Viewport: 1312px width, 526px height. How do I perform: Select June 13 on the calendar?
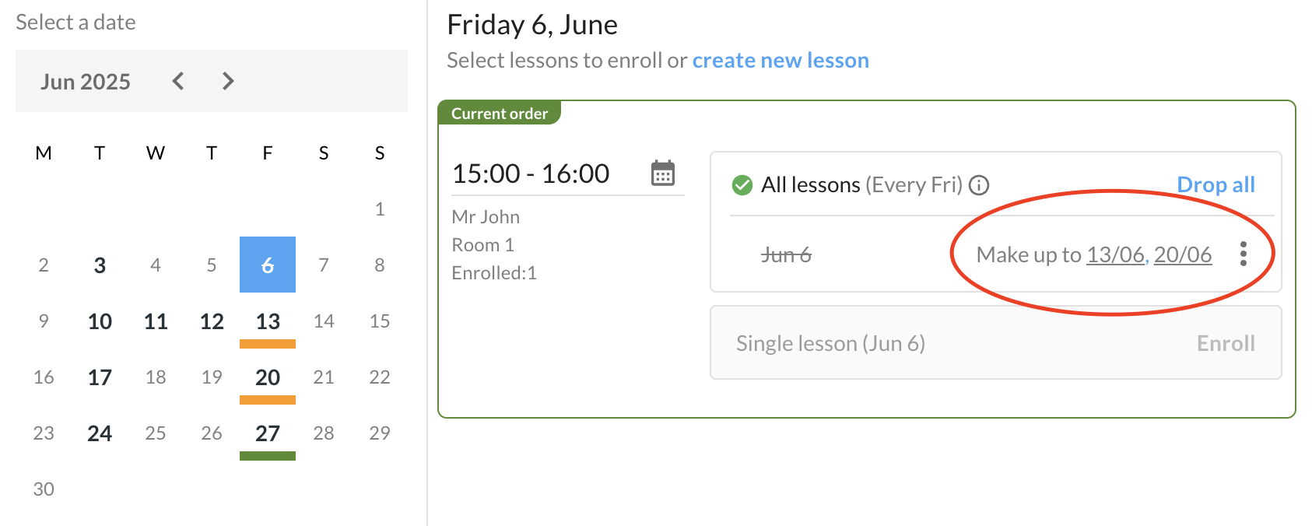click(268, 321)
